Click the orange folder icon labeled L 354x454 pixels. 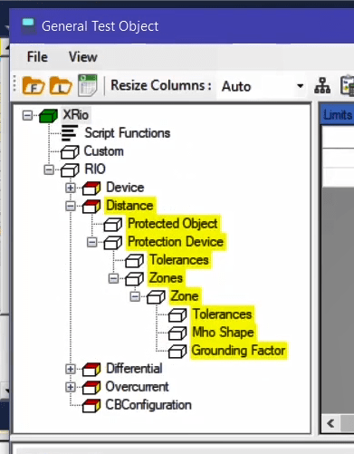61,86
